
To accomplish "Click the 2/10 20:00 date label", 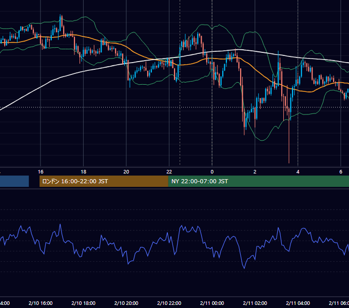I will click(x=126, y=303).
